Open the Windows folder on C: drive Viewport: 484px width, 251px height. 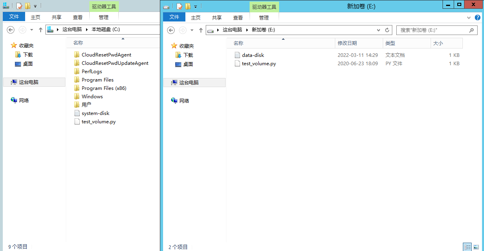click(92, 96)
